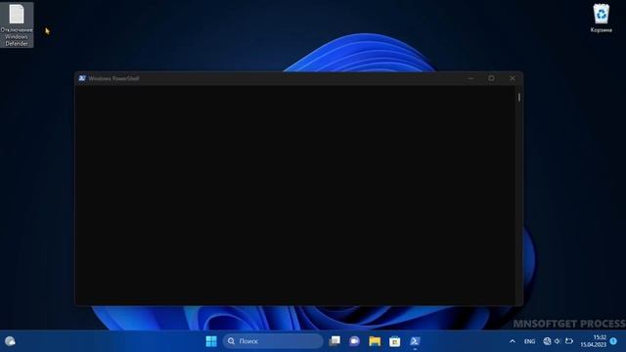Viewport: 626px width, 352px height.
Task: Maximize the Windows PowerShell window
Action: (491, 78)
